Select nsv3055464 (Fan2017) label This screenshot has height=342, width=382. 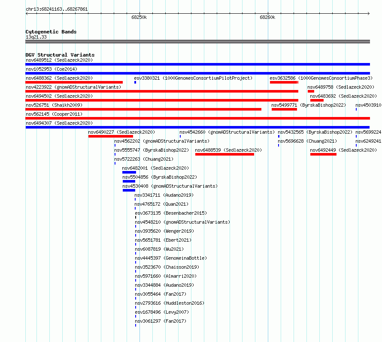click(161, 294)
